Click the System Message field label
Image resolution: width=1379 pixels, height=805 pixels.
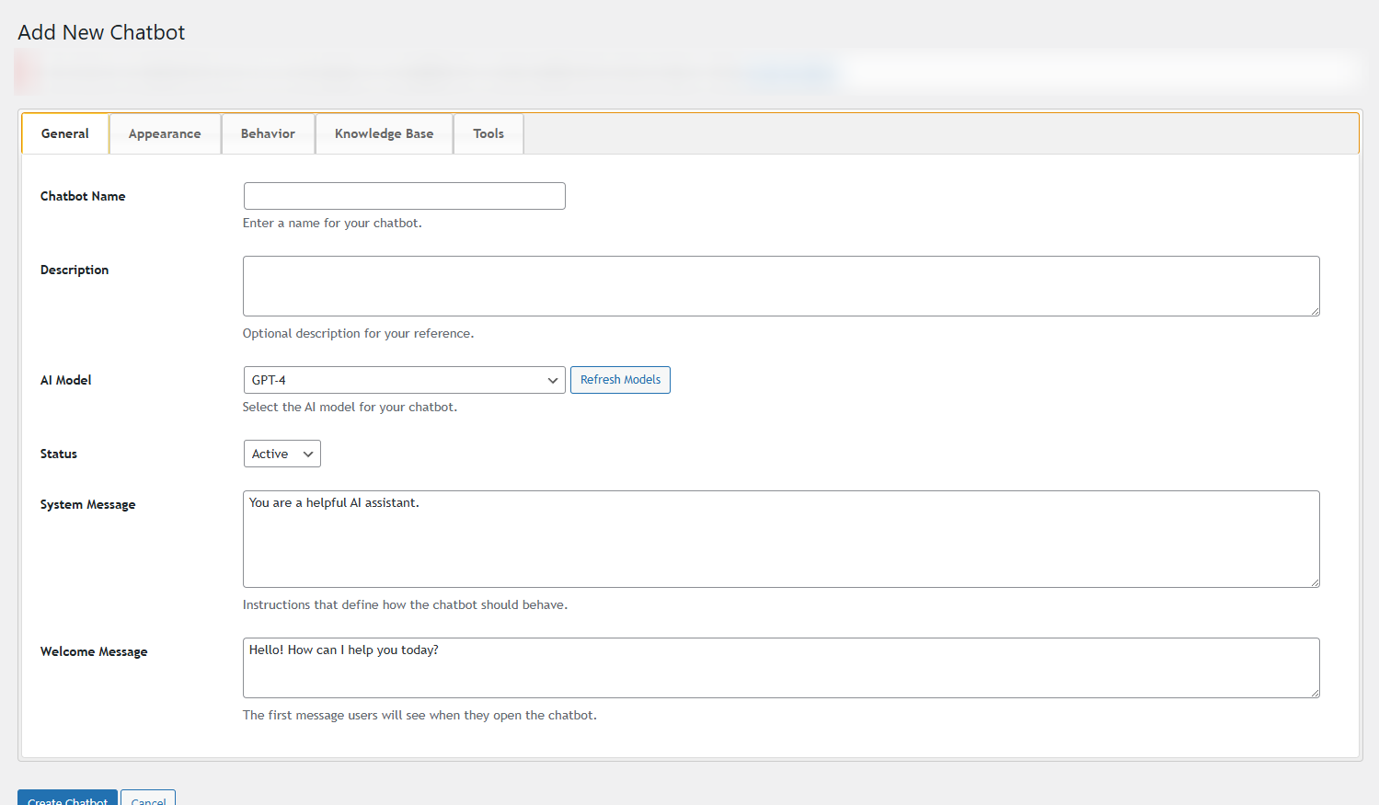87,504
